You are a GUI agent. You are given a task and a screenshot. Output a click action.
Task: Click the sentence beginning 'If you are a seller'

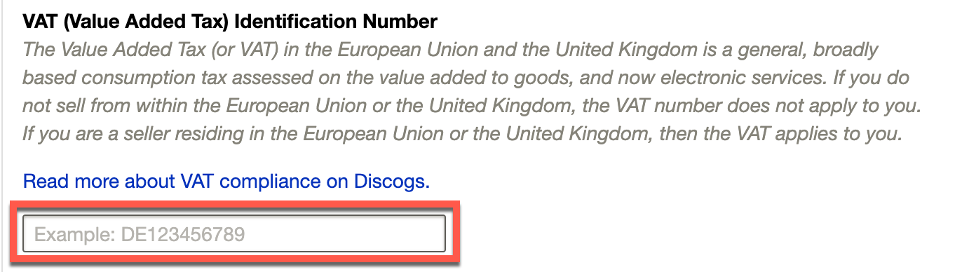point(461,133)
